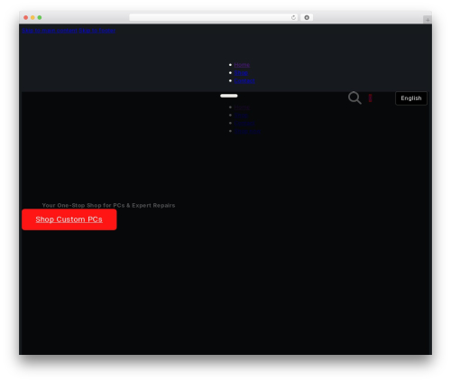This screenshot has width=451, height=382.
Task: Click the red Shop Custom PCs button
Action: [x=69, y=219]
